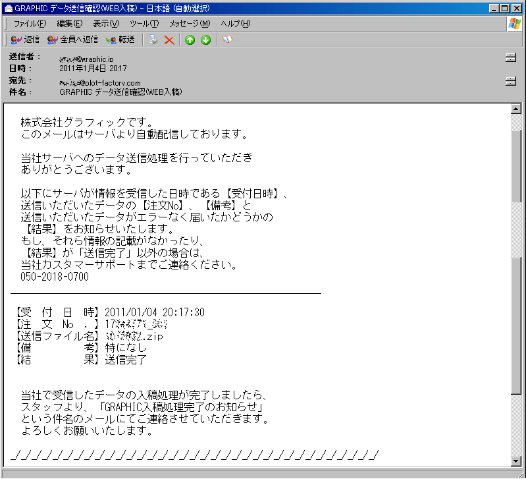
Task: Click sender address ending @graphic.jp
Action: [86, 59]
